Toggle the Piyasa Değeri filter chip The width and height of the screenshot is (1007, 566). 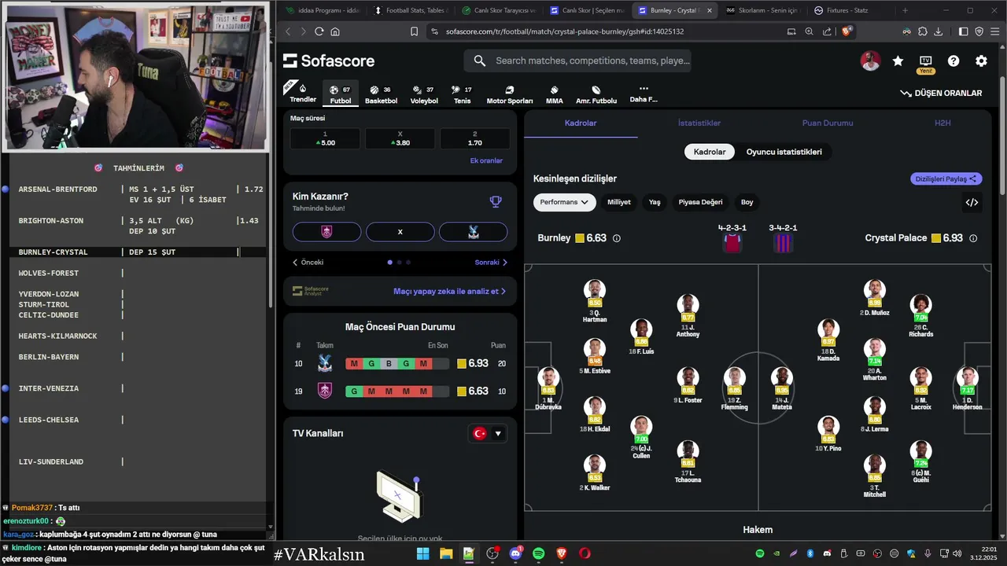[700, 202]
